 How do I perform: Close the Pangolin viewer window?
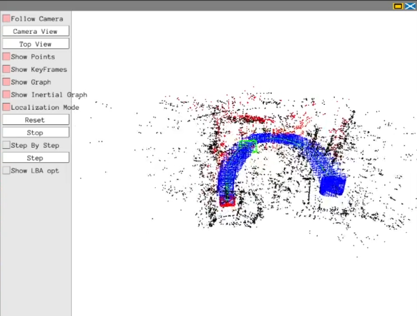tap(409, 6)
